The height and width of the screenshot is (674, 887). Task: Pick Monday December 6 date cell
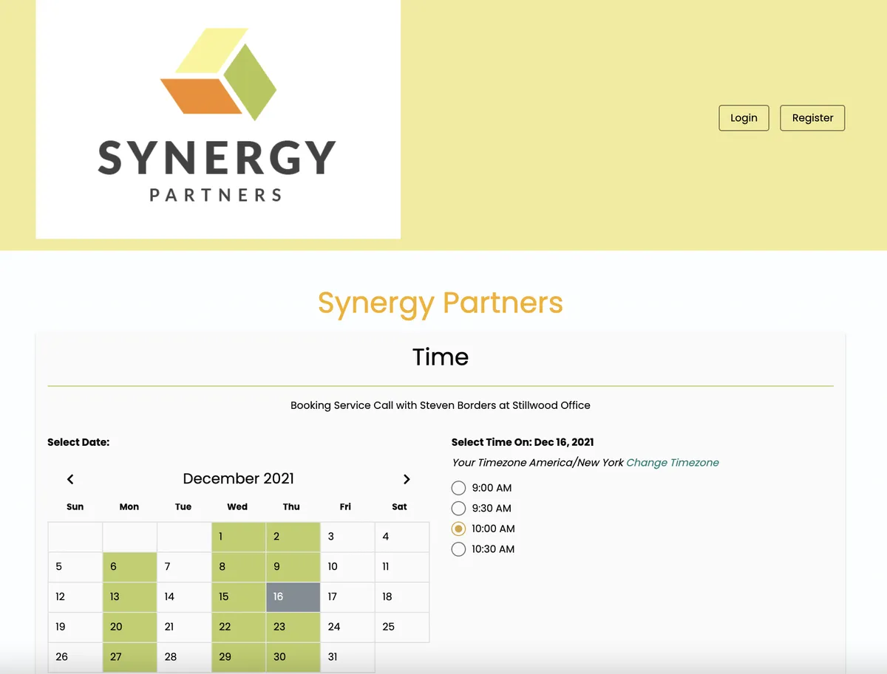pyautogui.click(x=129, y=567)
